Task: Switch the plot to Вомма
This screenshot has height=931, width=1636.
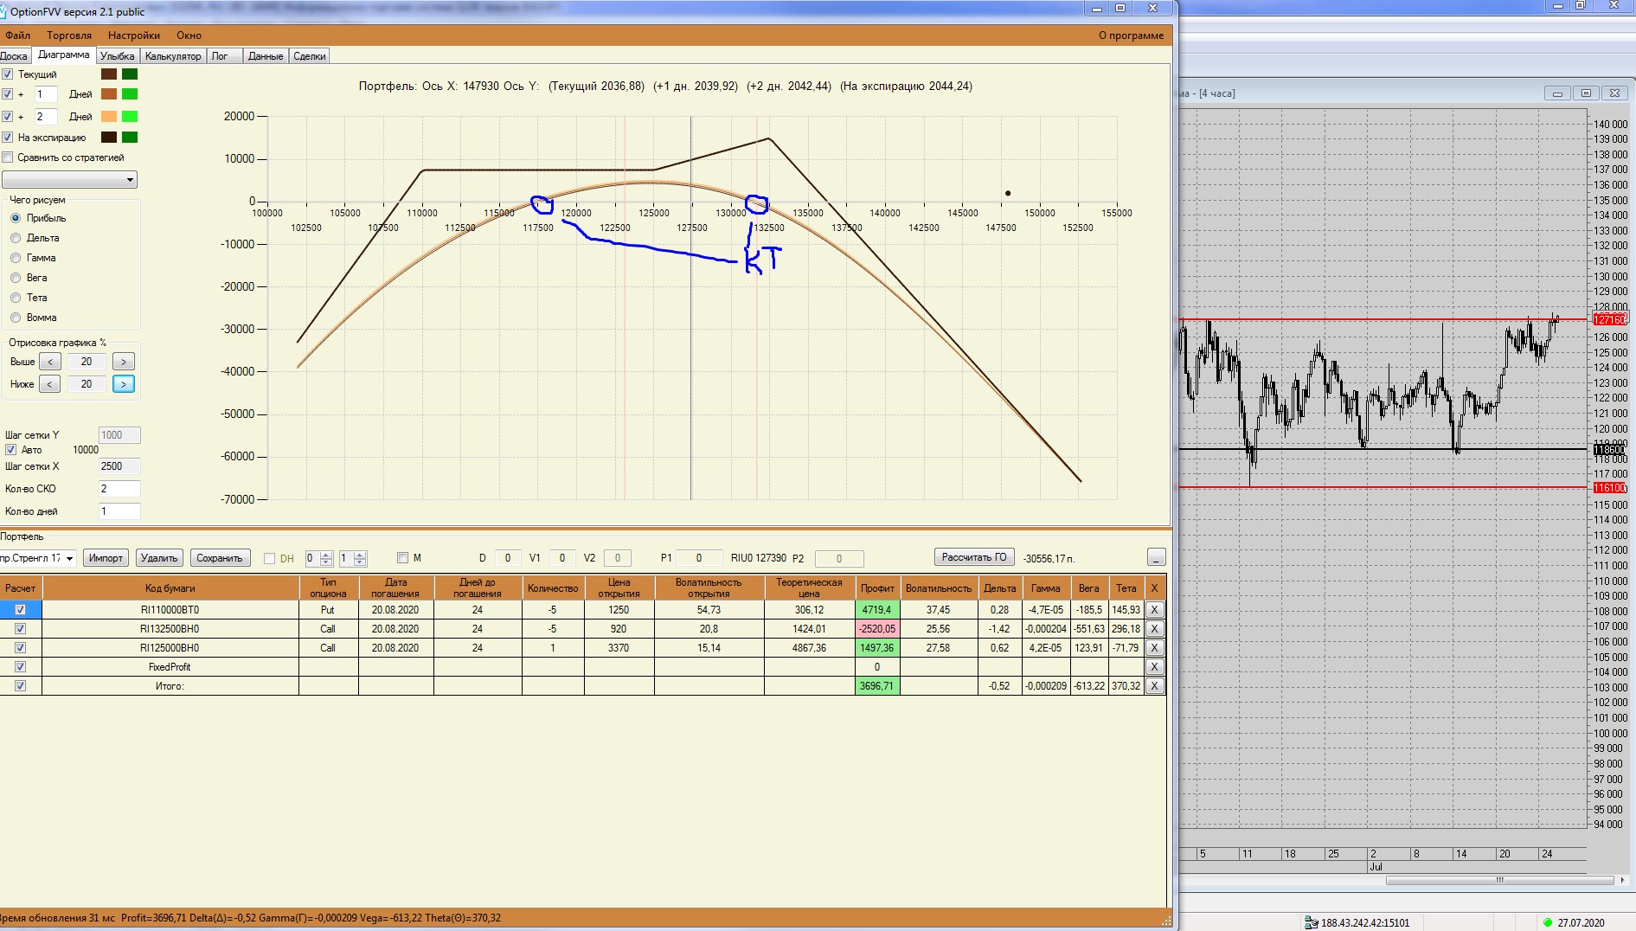Action: pyautogui.click(x=16, y=318)
